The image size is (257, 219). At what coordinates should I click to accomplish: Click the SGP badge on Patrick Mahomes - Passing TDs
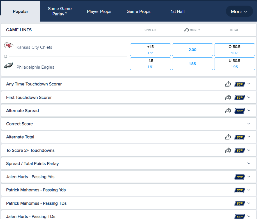click(239, 203)
